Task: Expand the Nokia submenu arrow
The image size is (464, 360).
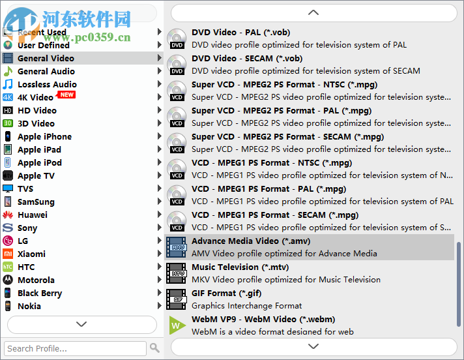Action: coord(159,305)
